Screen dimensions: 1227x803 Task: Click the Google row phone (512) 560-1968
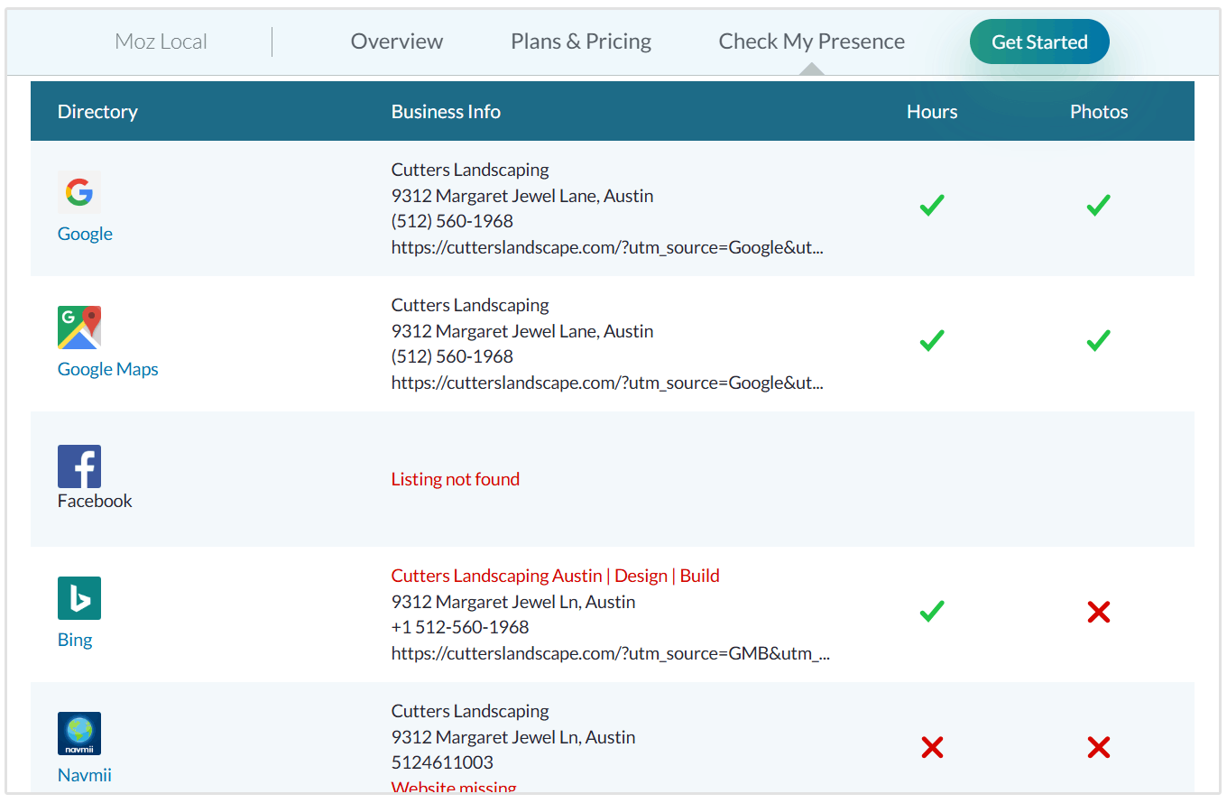click(x=452, y=221)
